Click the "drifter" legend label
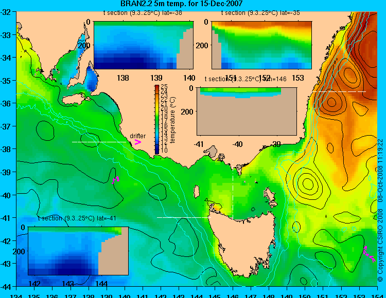 (x=137, y=136)
